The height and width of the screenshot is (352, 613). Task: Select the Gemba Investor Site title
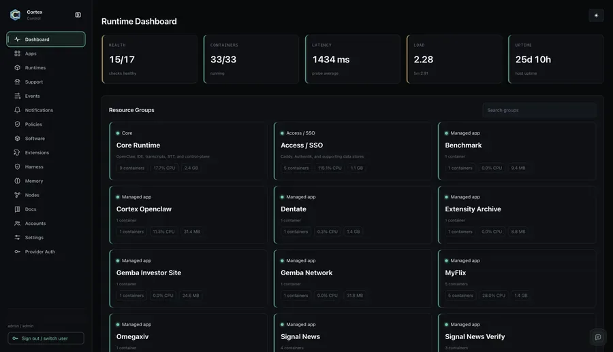click(148, 272)
